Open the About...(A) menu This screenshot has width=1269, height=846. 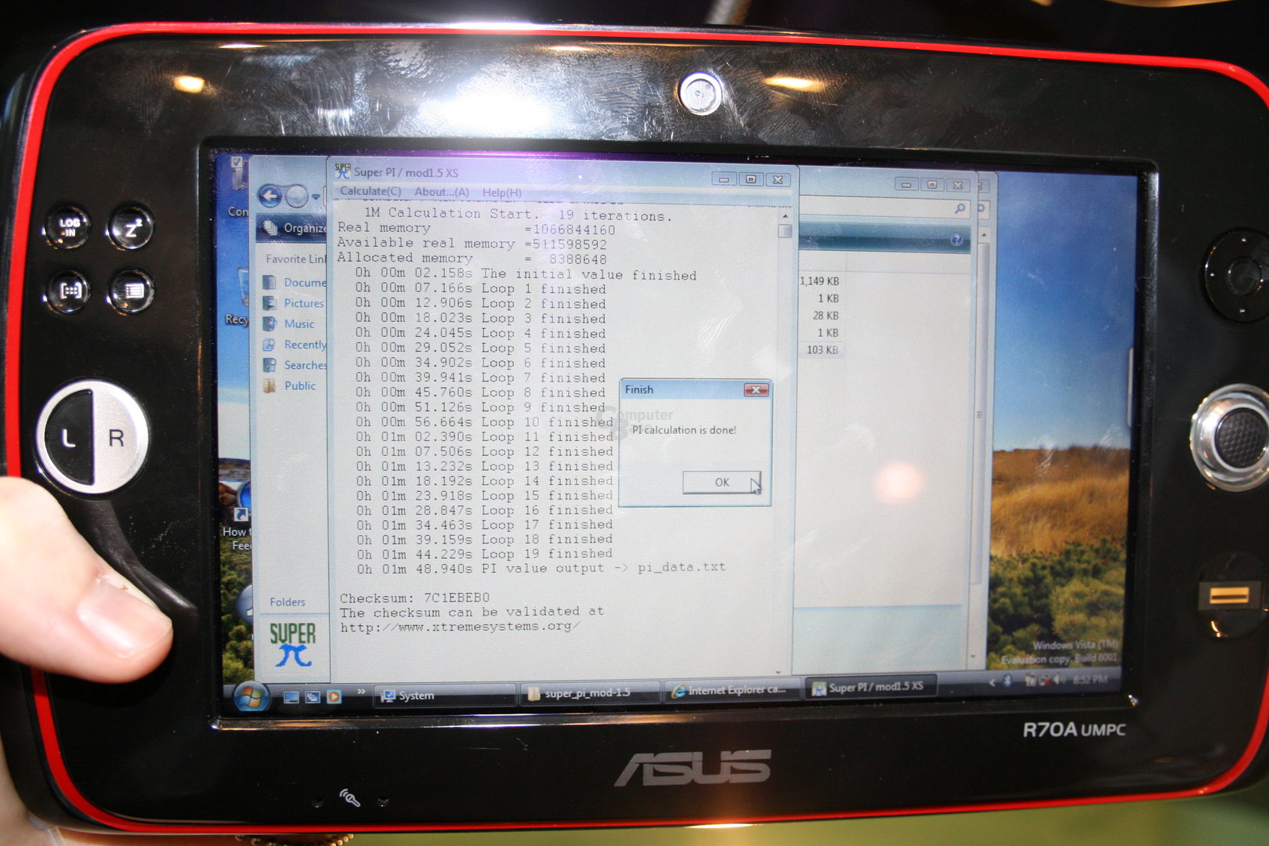click(x=442, y=192)
